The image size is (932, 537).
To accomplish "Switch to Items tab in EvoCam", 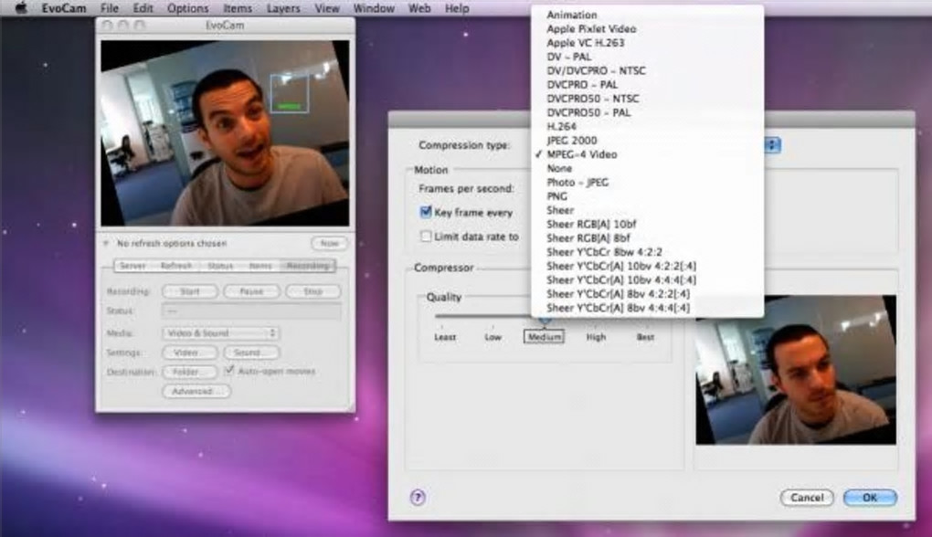I will click(261, 266).
